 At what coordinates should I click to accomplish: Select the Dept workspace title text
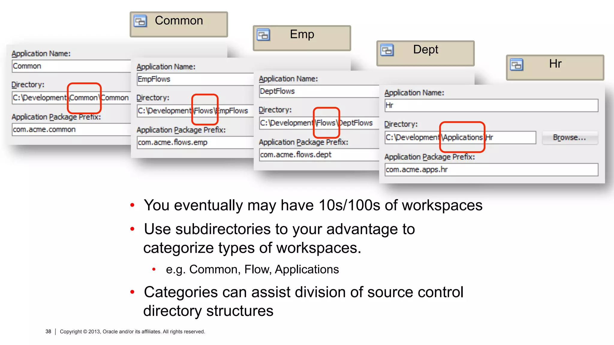point(426,49)
